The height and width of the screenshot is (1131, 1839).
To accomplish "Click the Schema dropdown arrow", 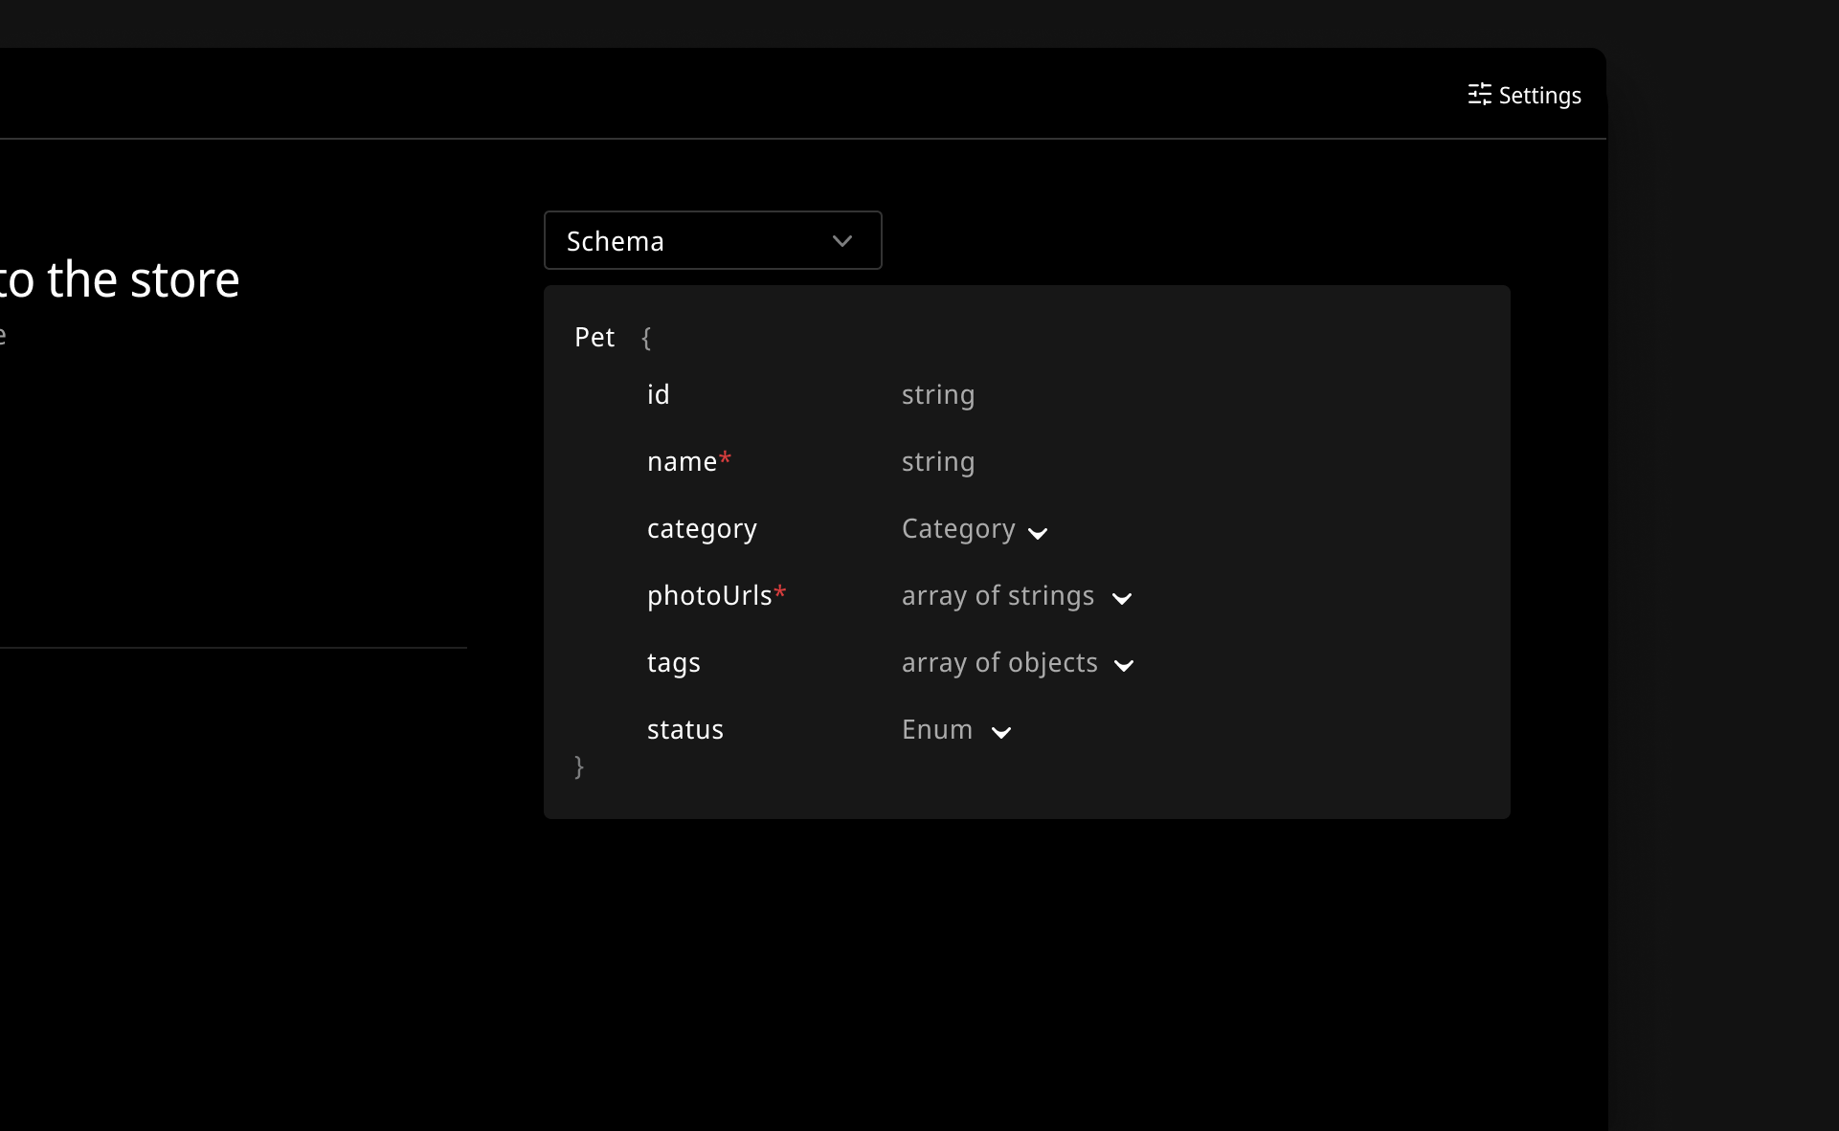I will tap(842, 240).
